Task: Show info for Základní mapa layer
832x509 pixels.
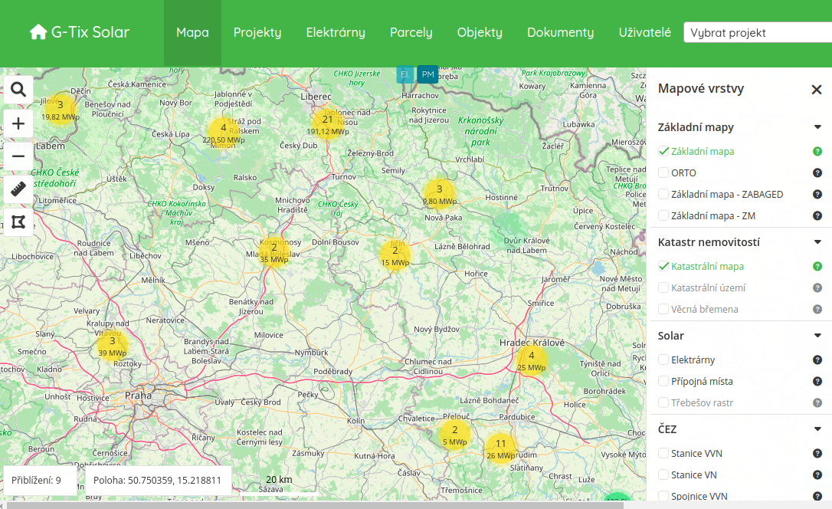Action: coord(817,151)
